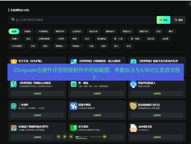Filter by the 角色 tag

point(45,46)
